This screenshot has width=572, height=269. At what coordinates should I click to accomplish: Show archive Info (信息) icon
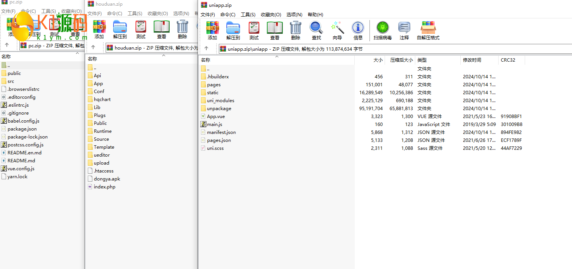(358, 30)
